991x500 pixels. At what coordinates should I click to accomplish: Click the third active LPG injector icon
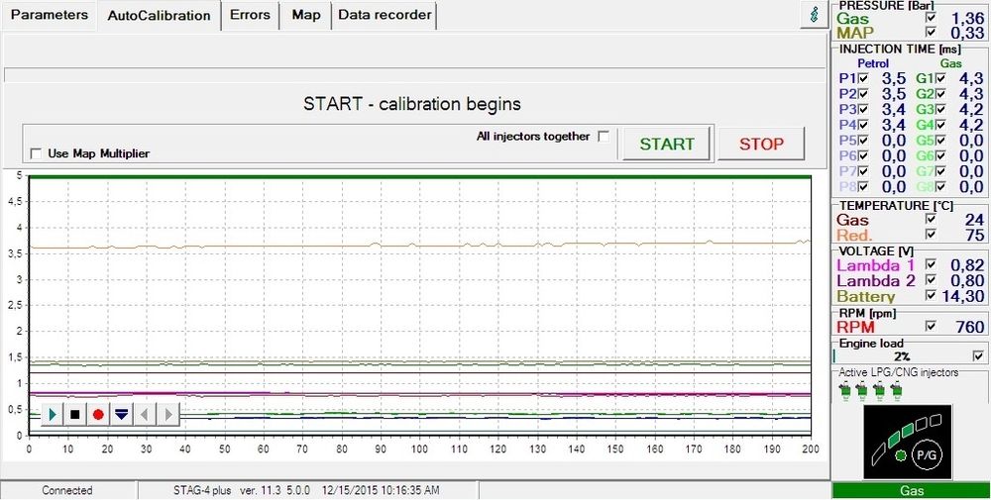point(878,391)
